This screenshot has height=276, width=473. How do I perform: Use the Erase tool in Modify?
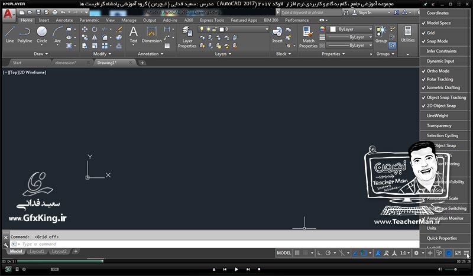click(119, 30)
